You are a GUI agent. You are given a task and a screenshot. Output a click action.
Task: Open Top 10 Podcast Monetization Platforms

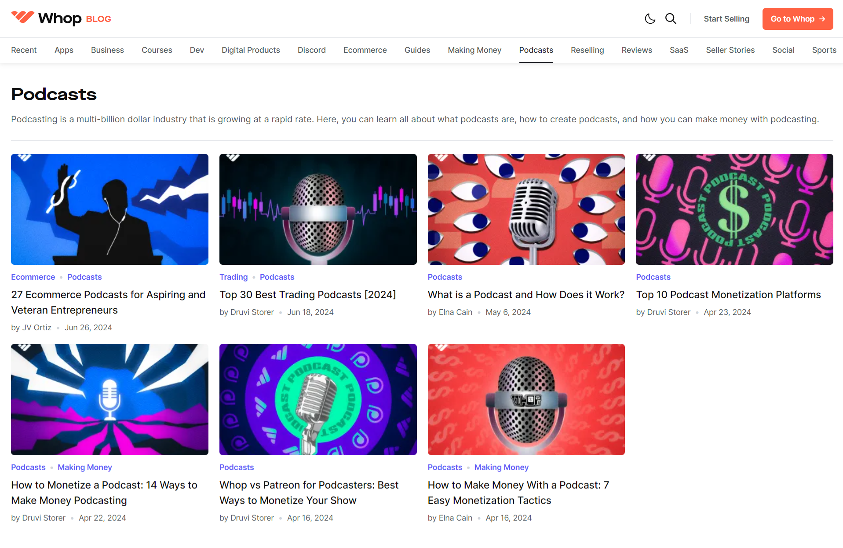coord(728,295)
